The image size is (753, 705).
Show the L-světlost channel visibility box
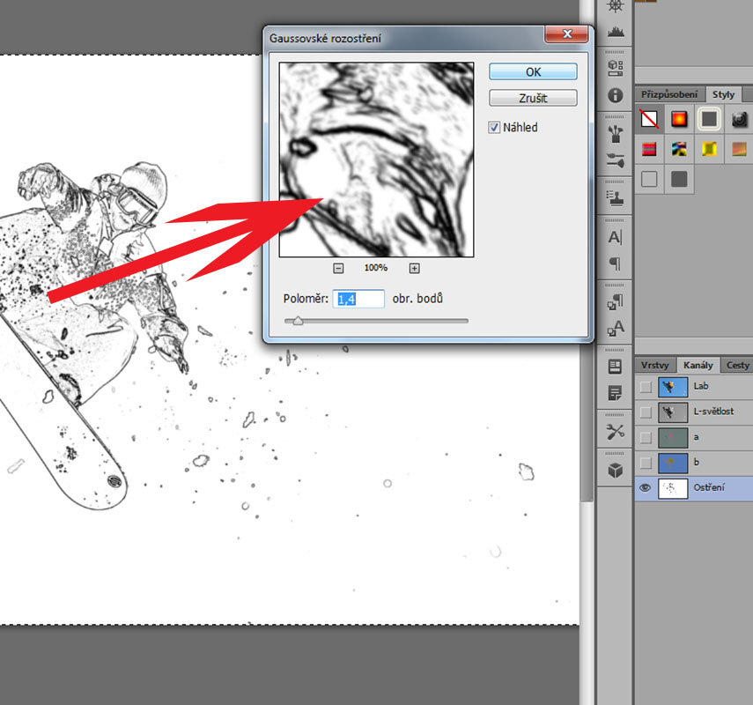click(646, 412)
